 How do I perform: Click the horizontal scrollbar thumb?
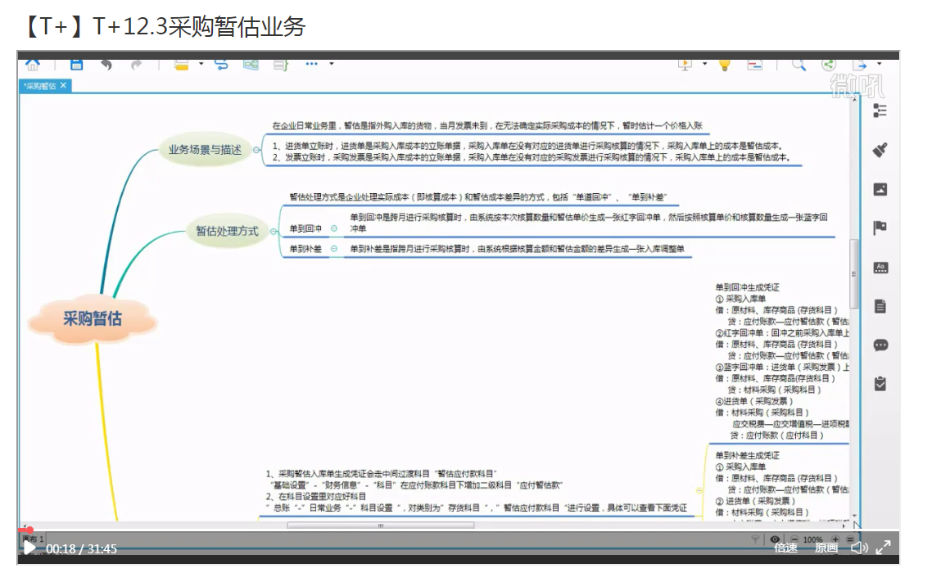[x=381, y=526]
